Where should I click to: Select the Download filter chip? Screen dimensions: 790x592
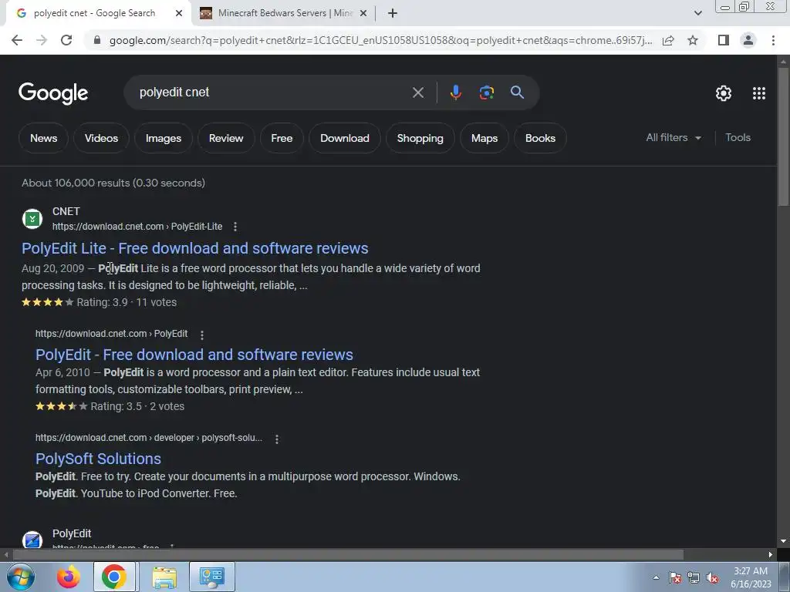[345, 138]
